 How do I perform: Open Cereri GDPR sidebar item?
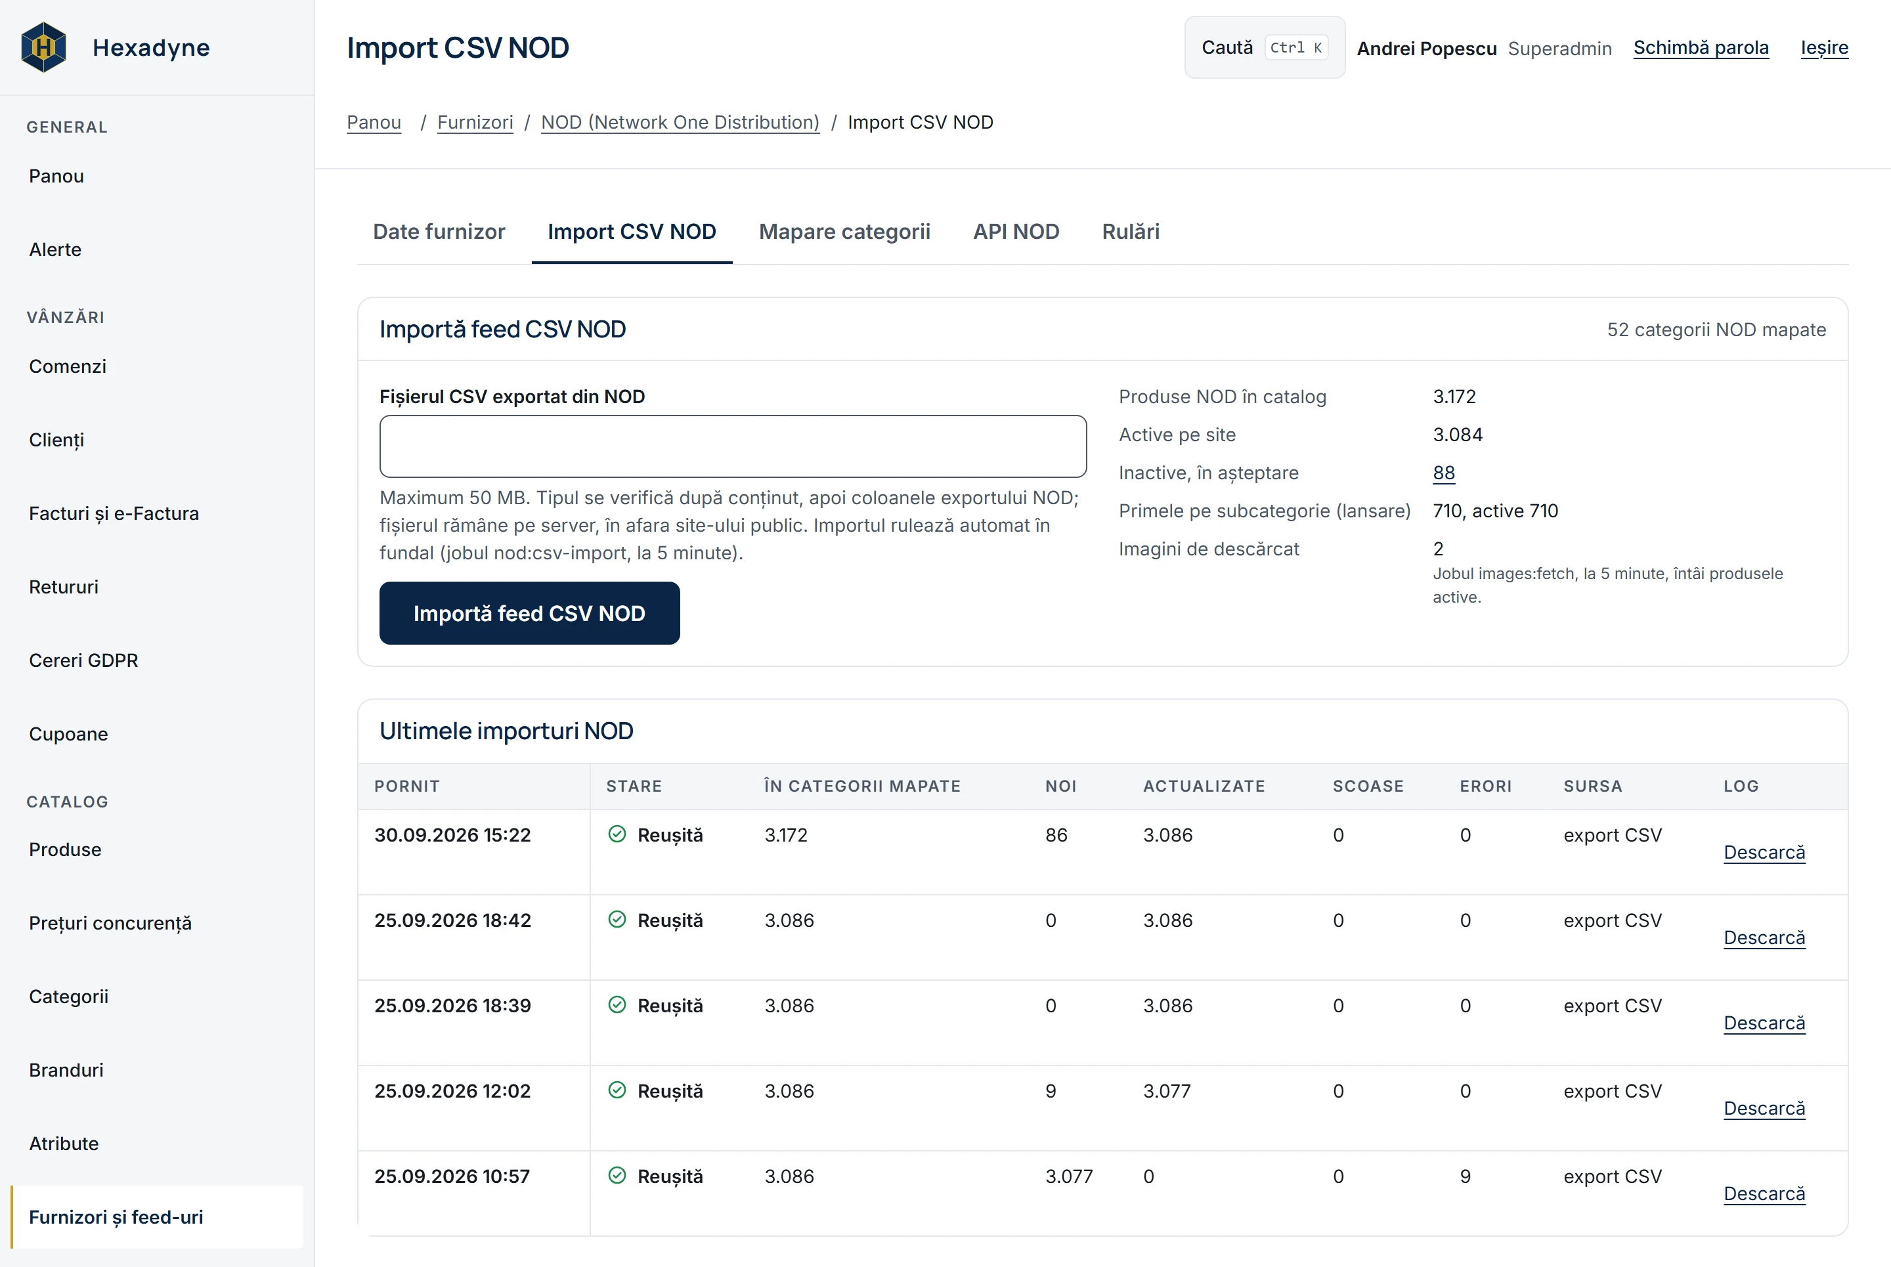pyautogui.click(x=157, y=660)
